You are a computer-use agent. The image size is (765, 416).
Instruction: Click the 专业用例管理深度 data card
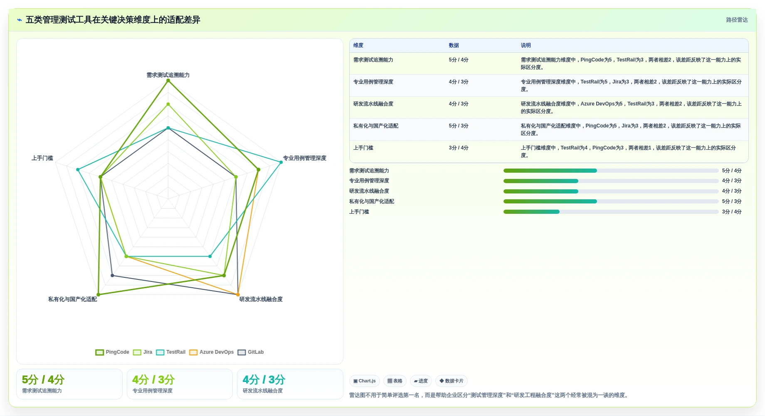click(180, 384)
